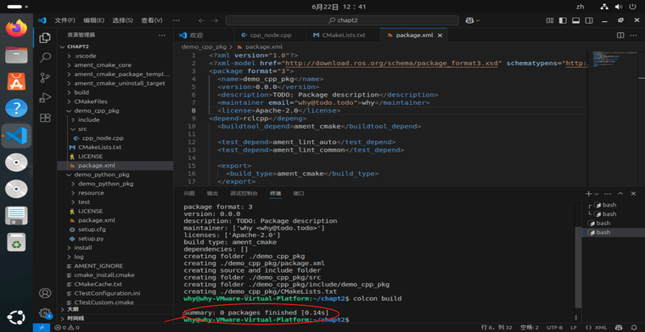Viewport: 645px width, 332px height.
Task: Toggle the bottom panel visibility
Action: (x=576, y=20)
